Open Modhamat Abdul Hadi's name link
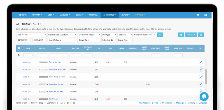 (x=58, y=70)
